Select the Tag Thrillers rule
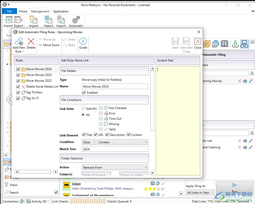 click(x=34, y=92)
